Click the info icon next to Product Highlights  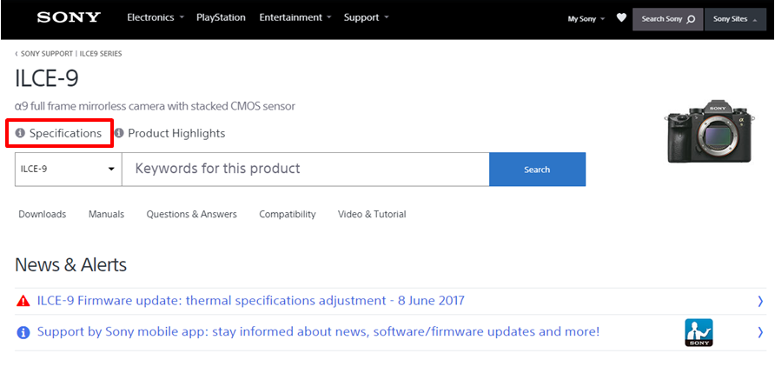[x=119, y=134]
